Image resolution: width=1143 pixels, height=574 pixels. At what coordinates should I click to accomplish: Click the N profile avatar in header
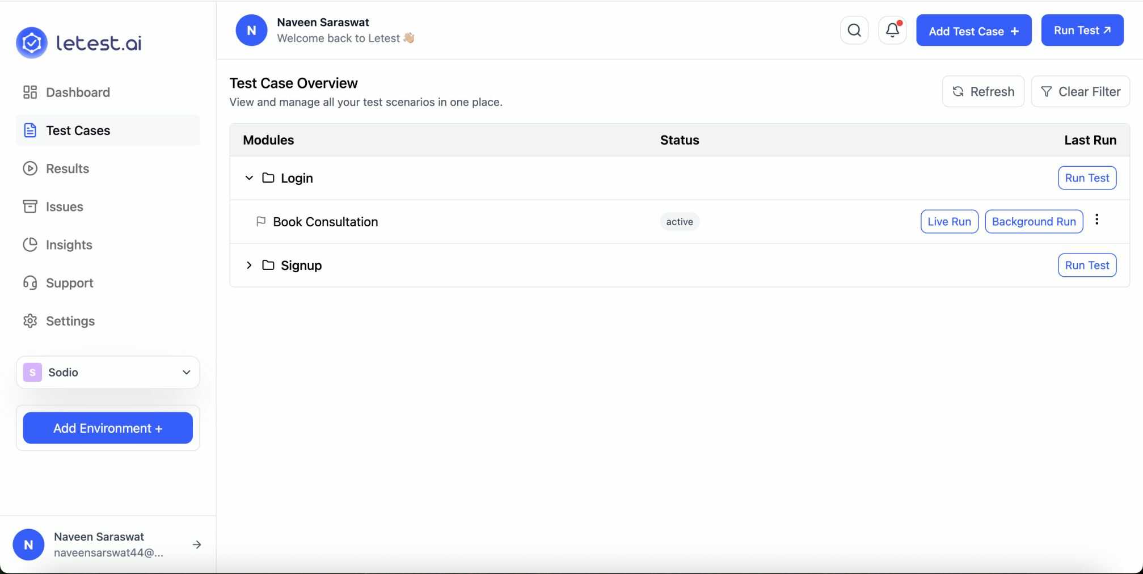pos(251,31)
